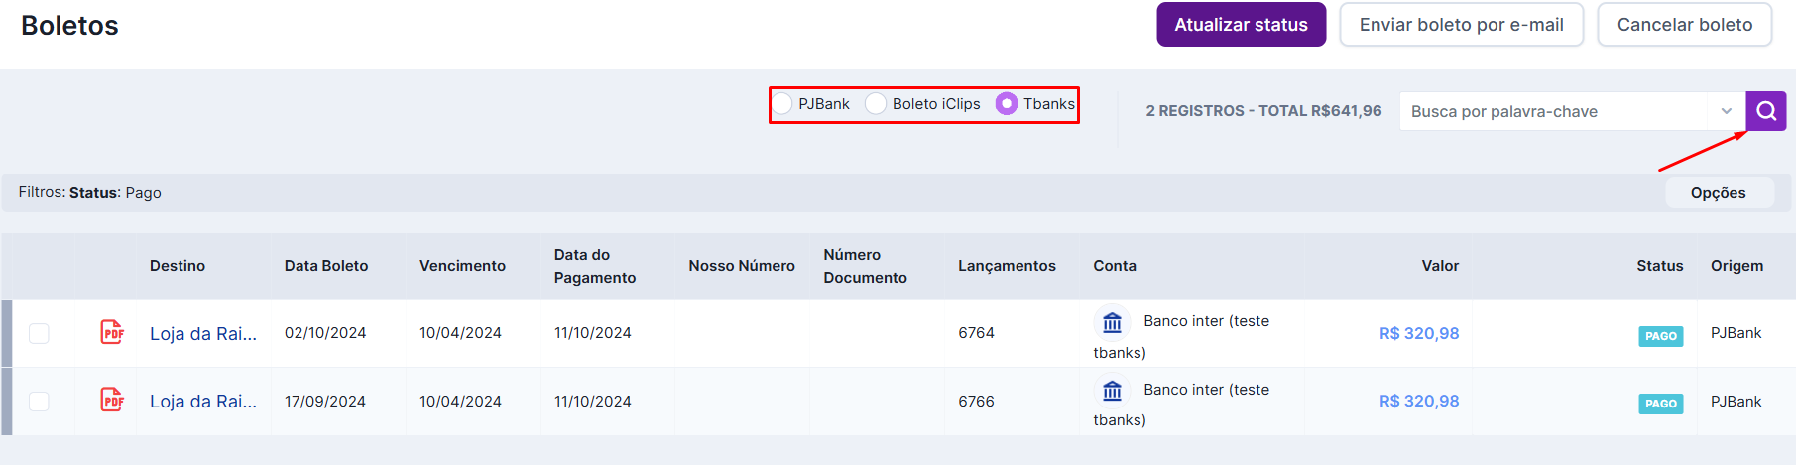Sort by Vencimento column header
The width and height of the screenshot is (1796, 465).
pos(462,266)
